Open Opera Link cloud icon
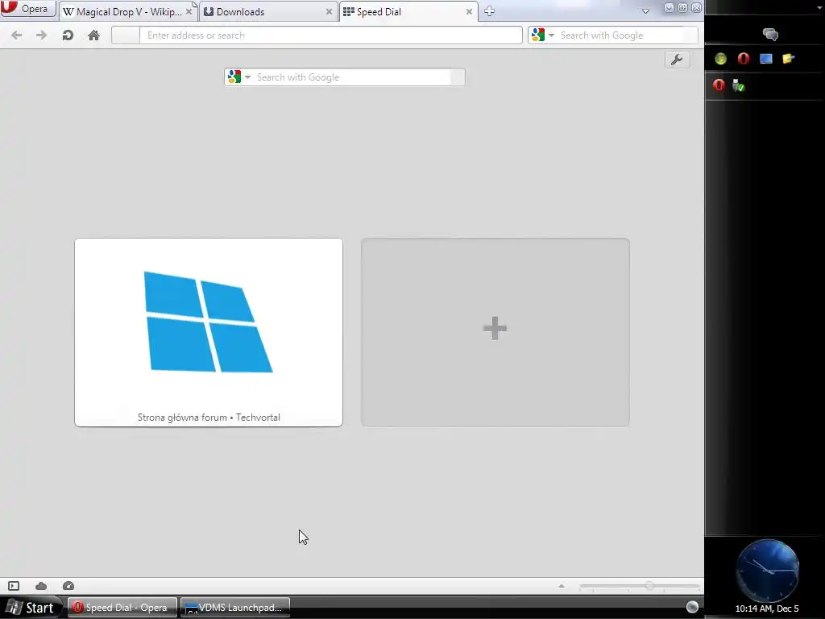The image size is (825, 619). pos(41,586)
